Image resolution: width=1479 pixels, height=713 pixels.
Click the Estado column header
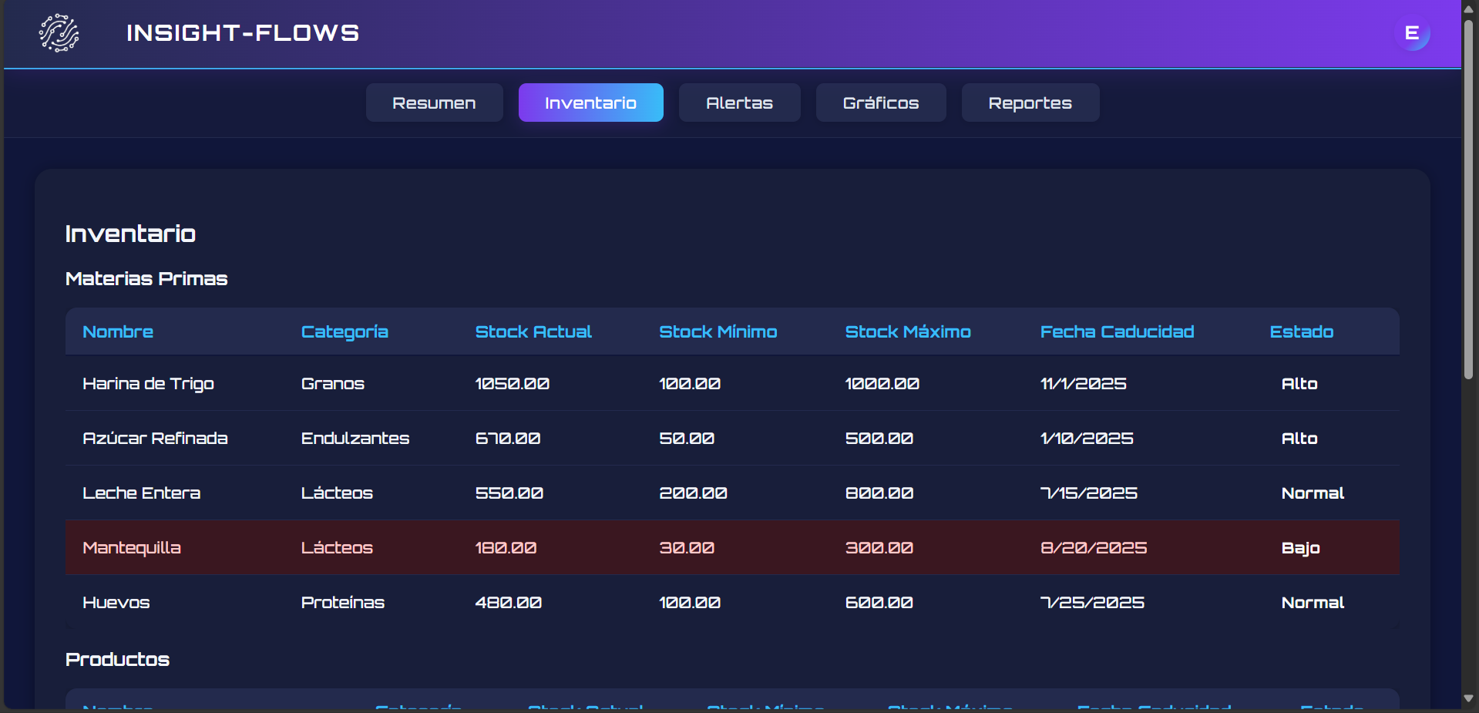pos(1301,331)
